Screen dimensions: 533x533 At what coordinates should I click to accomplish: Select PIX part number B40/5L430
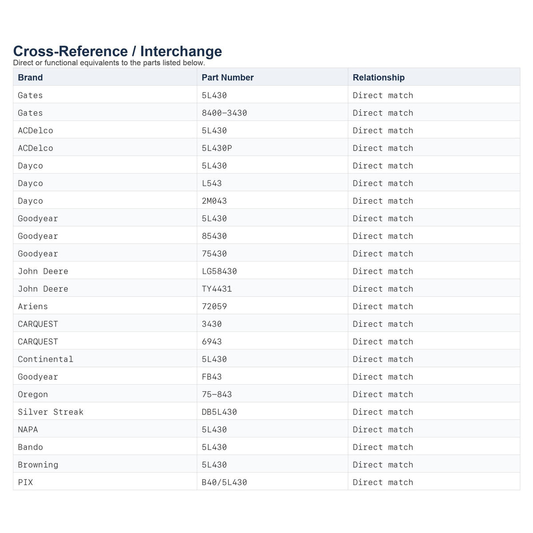(224, 482)
